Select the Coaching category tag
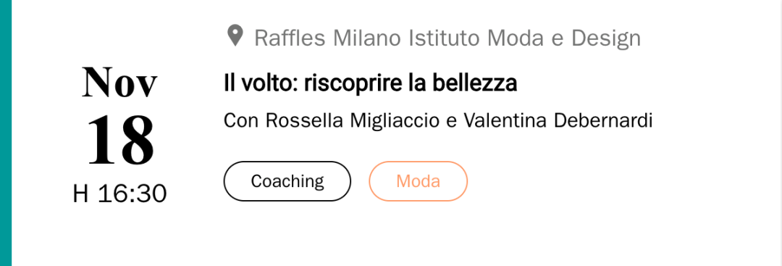 pyautogui.click(x=287, y=181)
